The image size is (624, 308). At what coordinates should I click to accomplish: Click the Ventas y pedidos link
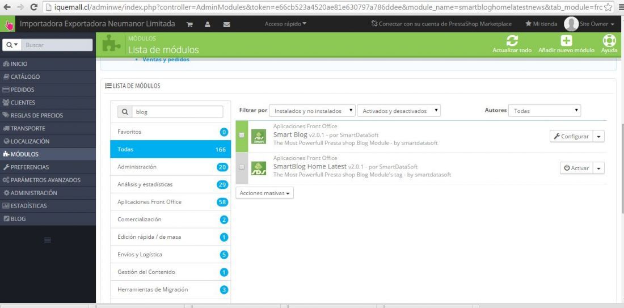click(166, 60)
